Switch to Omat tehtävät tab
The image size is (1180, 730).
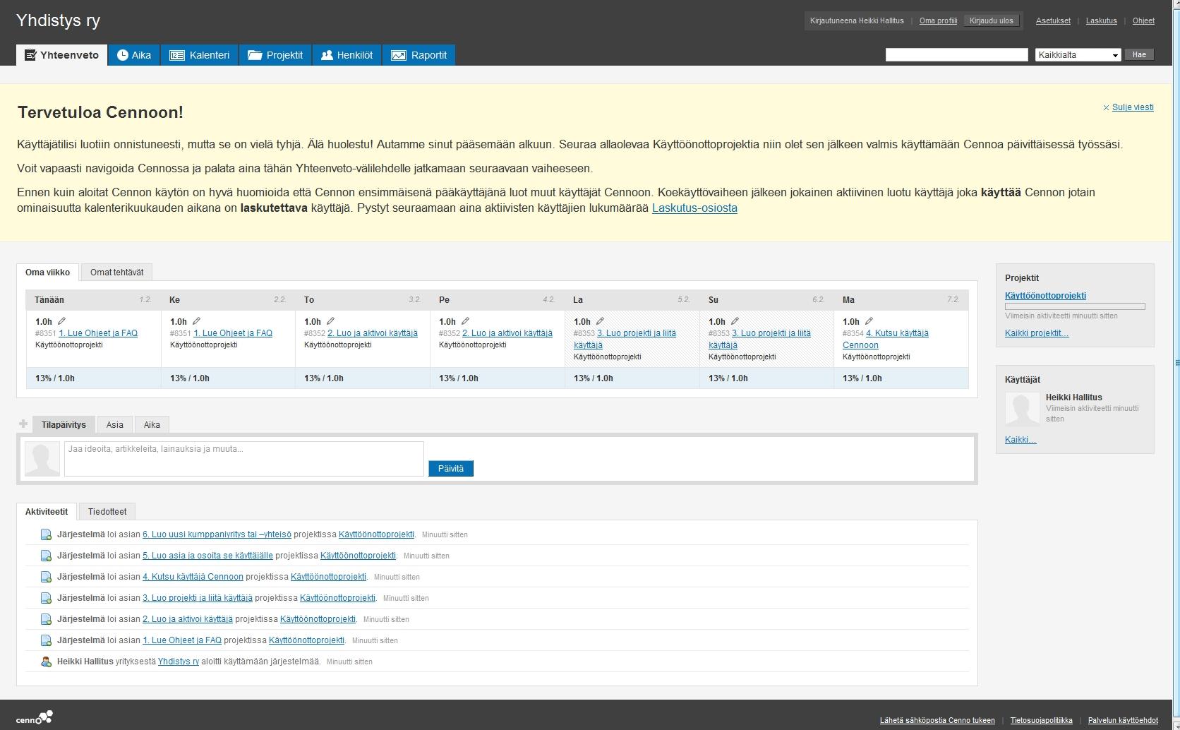[x=116, y=272]
